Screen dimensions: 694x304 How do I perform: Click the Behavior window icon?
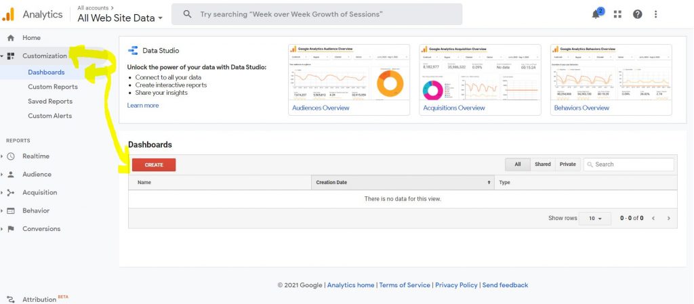[11, 211]
